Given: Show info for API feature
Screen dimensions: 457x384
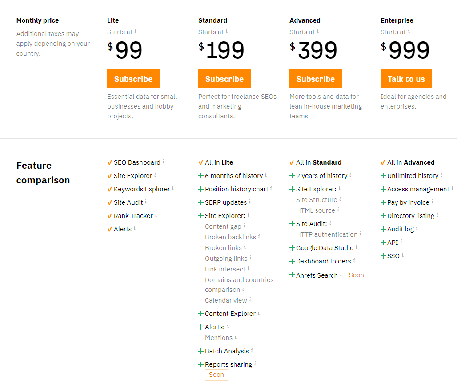Looking at the screenshot, I should pyautogui.click(x=401, y=241).
